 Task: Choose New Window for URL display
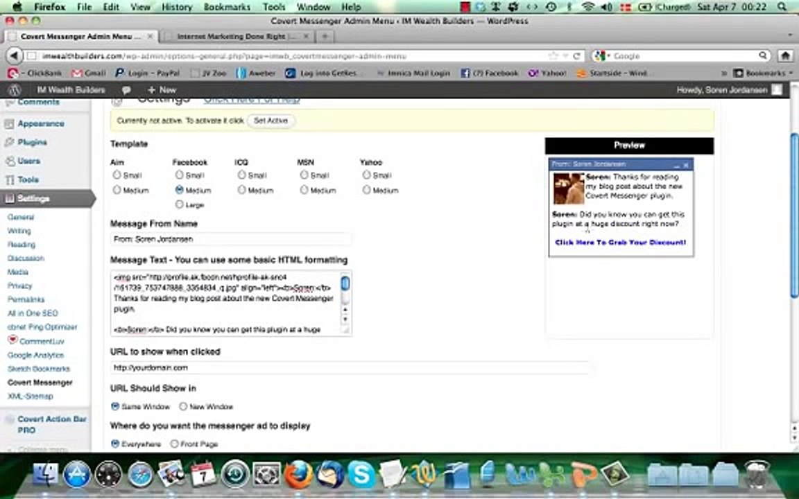183,406
